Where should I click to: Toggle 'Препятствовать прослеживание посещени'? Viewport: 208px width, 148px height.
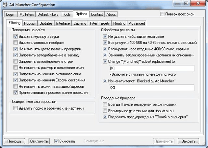coord(15,92)
